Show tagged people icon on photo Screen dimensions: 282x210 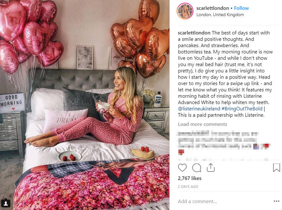coord(6,203)
